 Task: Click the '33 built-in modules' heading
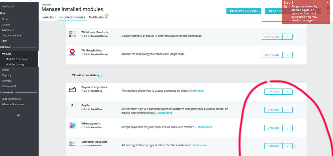85,75
